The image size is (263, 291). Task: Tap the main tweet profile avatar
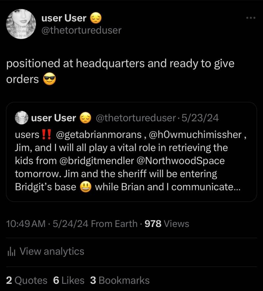(x=21, y=24)
